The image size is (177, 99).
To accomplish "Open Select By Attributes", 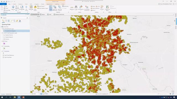I will point(55,8).
